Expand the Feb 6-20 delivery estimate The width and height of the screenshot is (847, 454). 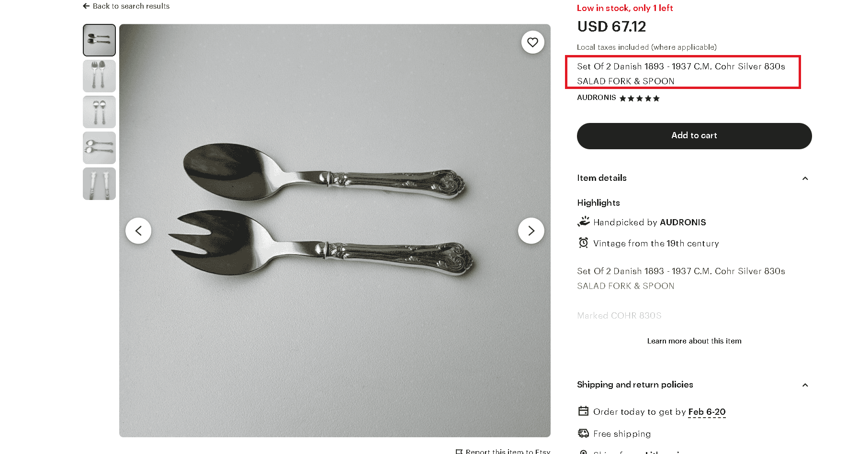click(x=706, y=412)
